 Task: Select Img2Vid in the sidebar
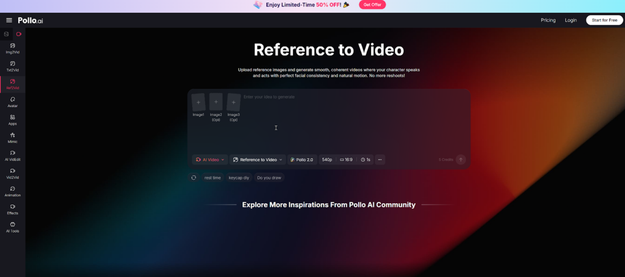pos(12,48)
